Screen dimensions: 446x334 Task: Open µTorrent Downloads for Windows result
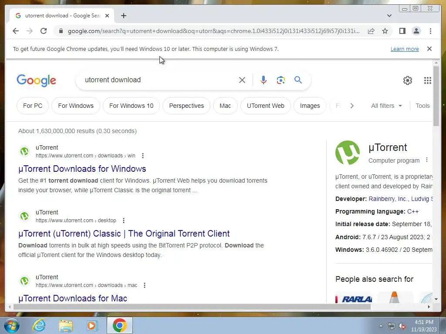[x=82, y=169]
